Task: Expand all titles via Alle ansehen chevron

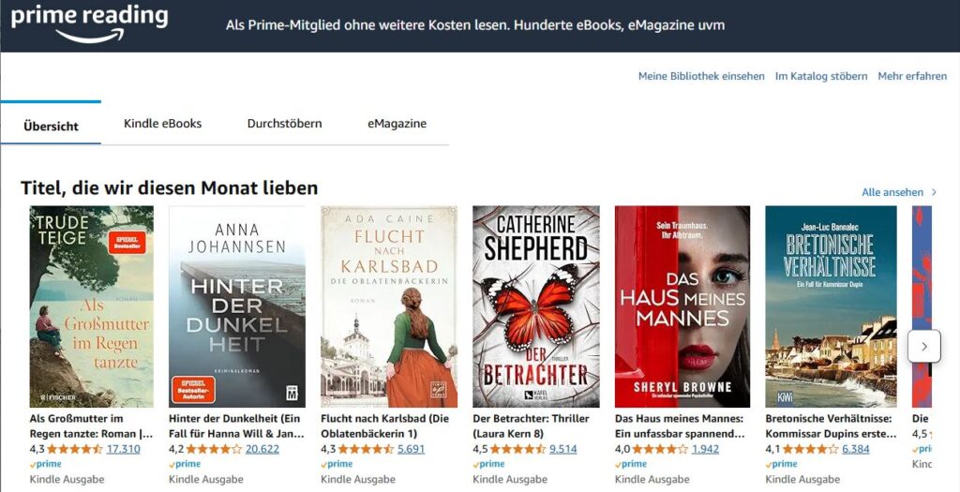Action: [x=935, y=192]
